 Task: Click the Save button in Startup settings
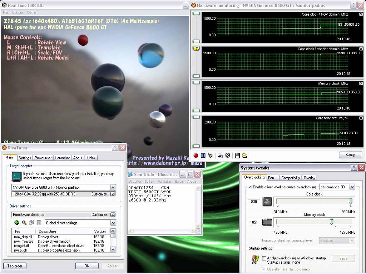(x=343, y=258)
